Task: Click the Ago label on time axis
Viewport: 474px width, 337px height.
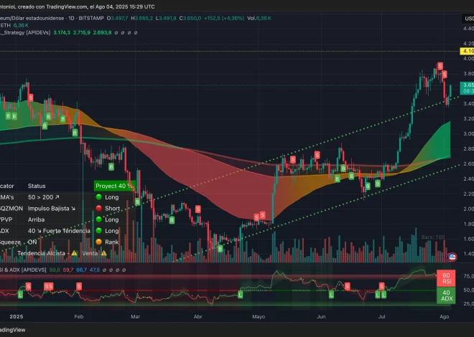Action: coord(444,316)
